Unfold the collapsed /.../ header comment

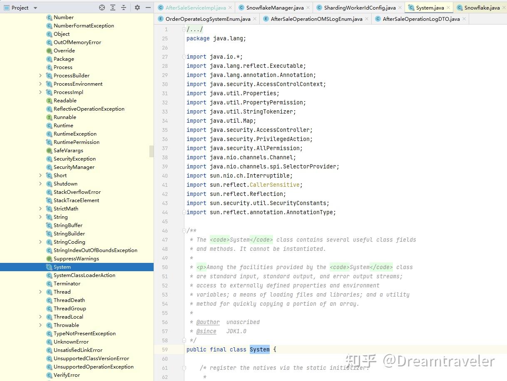coord(184,29)
